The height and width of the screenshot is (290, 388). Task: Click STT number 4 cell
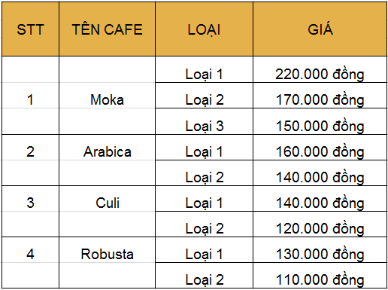coord(30,262)
